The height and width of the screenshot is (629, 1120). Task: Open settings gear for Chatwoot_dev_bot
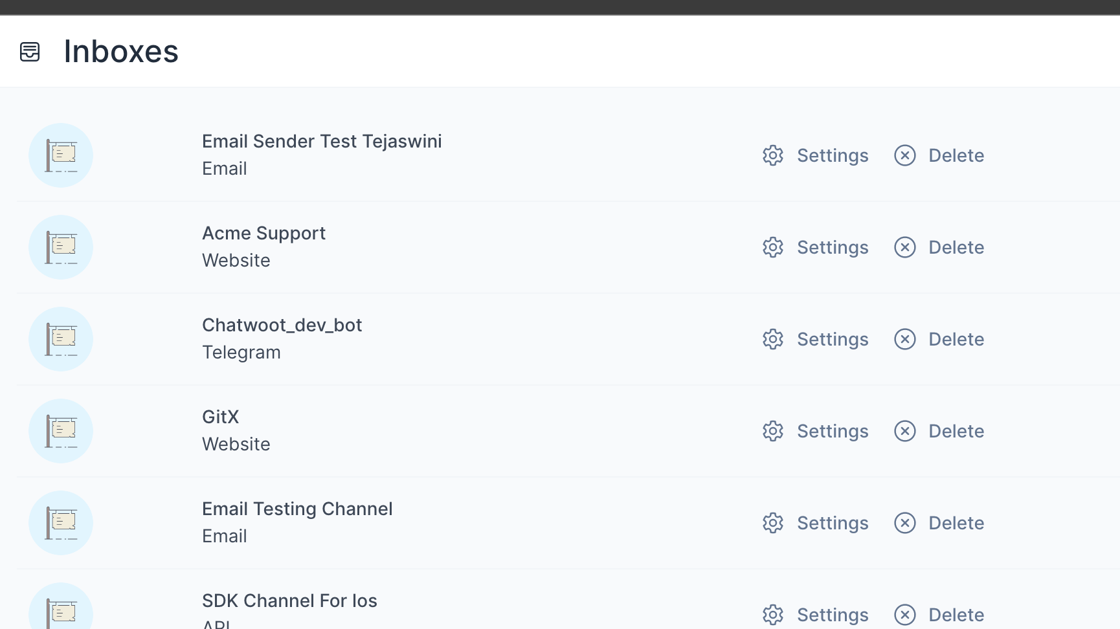772,339
